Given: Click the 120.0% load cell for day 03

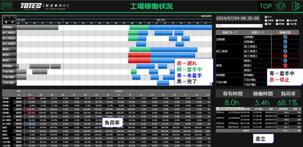Looking at the screenshot, I should pyautogui.click(x=30, y=98).
